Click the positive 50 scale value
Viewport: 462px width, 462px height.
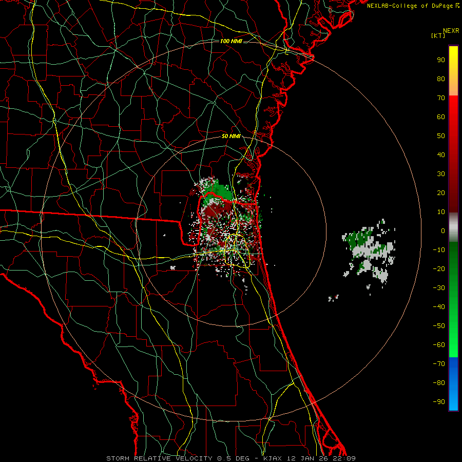click(441, 136)
